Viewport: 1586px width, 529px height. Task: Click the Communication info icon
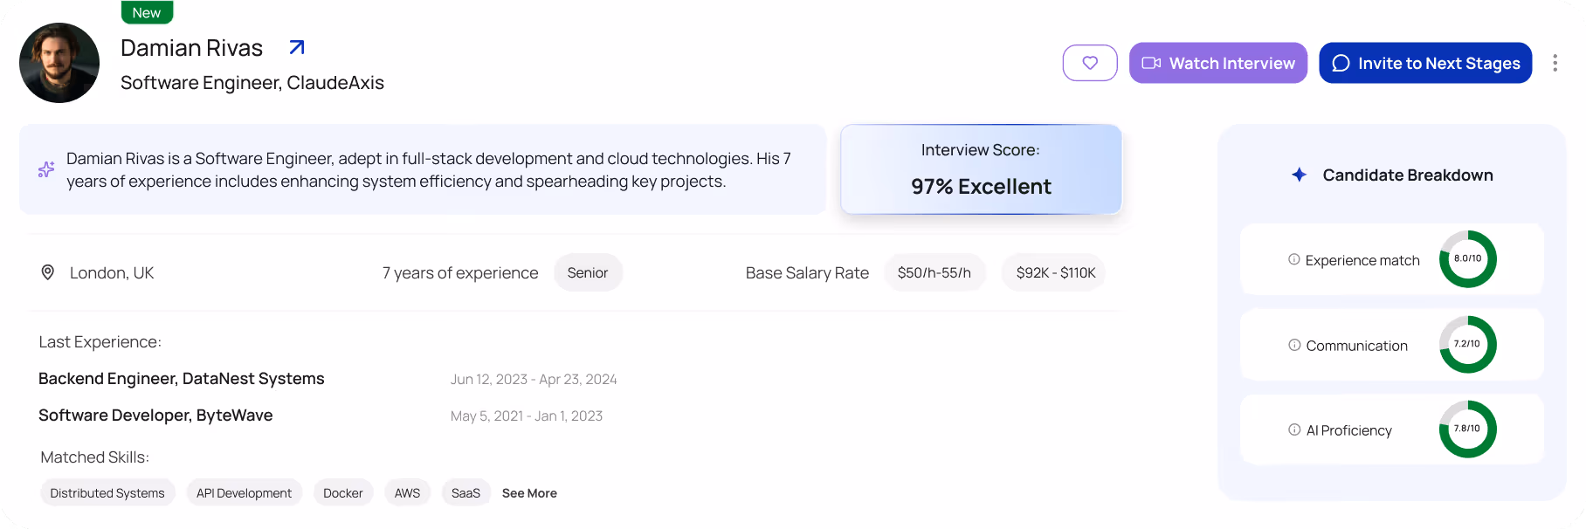tap(1294, 345)
